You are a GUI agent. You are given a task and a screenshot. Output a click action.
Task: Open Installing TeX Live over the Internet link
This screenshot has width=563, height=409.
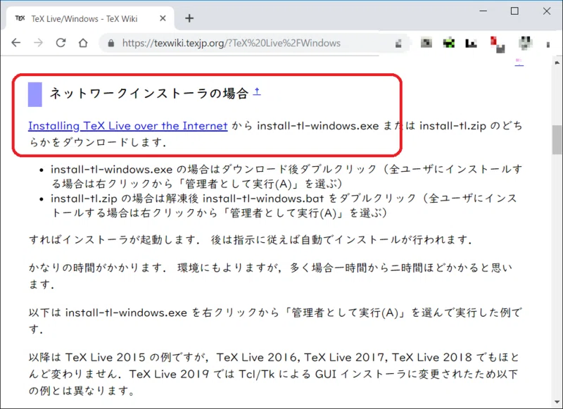(128, 126)
